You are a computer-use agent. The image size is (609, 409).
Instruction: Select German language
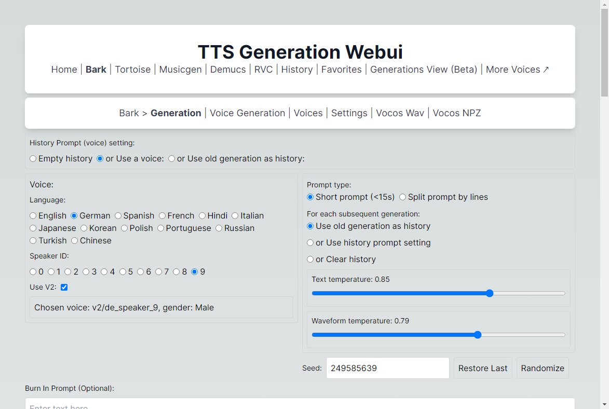pyautogui.click(x=74, y=215)
